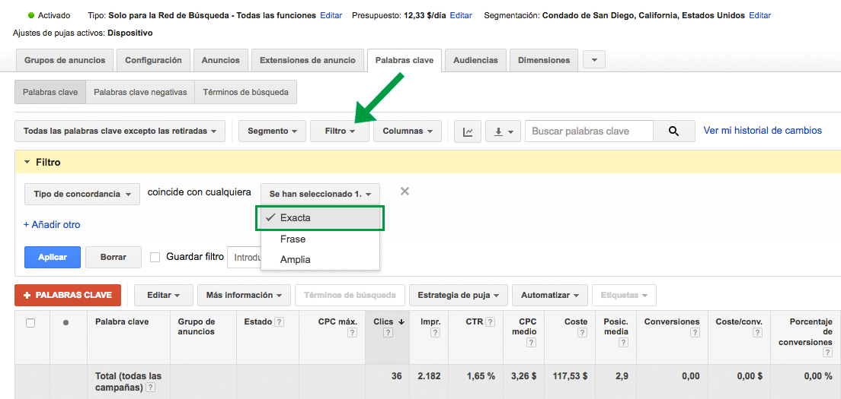Viewport: 841px width, 399px height.
Task: Switch to Dimensiones tab
Action: (544, 61)
